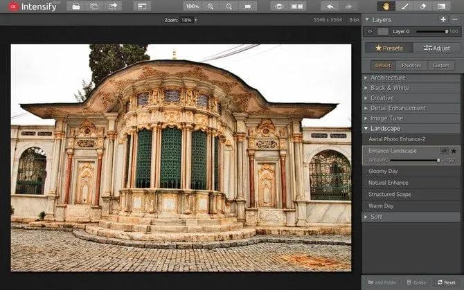464x290 pixels.
Task: Click the Enhance Landscape Amount slider
Action: coord(413,160)
